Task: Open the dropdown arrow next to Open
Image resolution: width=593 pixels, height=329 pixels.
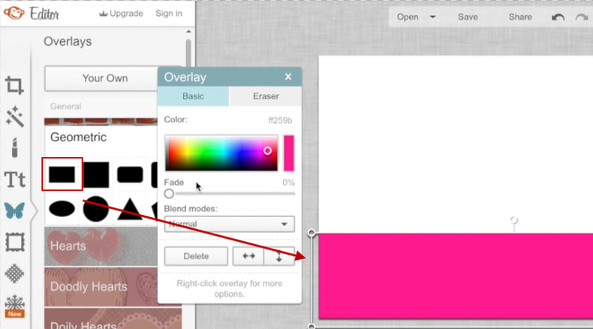Action: pos(432,17)
